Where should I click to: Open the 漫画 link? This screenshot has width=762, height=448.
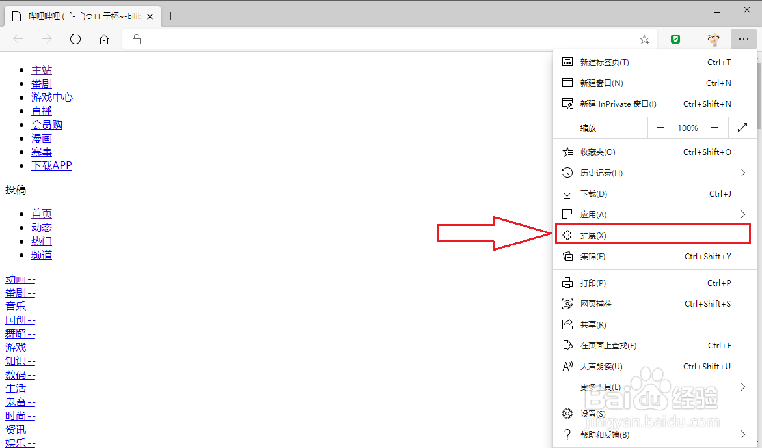pos(42,139)
